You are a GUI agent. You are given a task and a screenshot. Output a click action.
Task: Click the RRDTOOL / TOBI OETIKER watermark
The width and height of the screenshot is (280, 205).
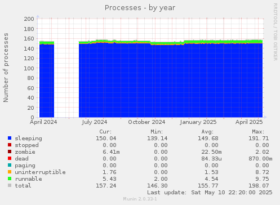pos(275,32)
